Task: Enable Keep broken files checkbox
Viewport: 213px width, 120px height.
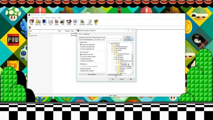Action: tap(86, 69)
